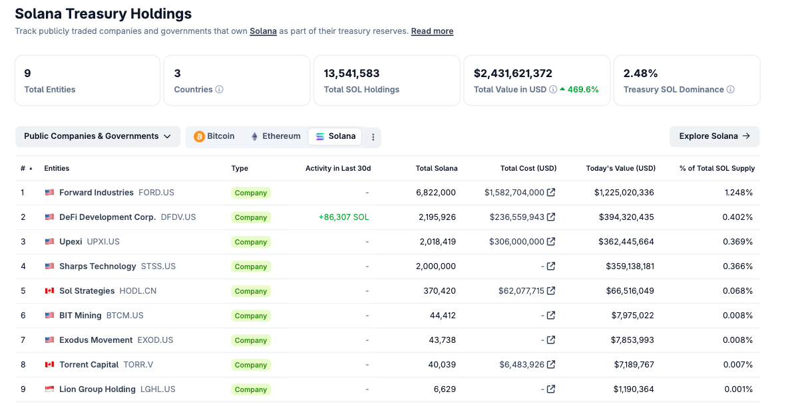The image size is (798, 410).
Task: Open DeFi Development Corp. cost source link icon
Action: click(x=551, y=217)
